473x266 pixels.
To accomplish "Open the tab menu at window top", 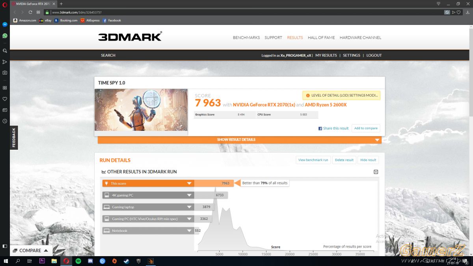I will 438,4.
